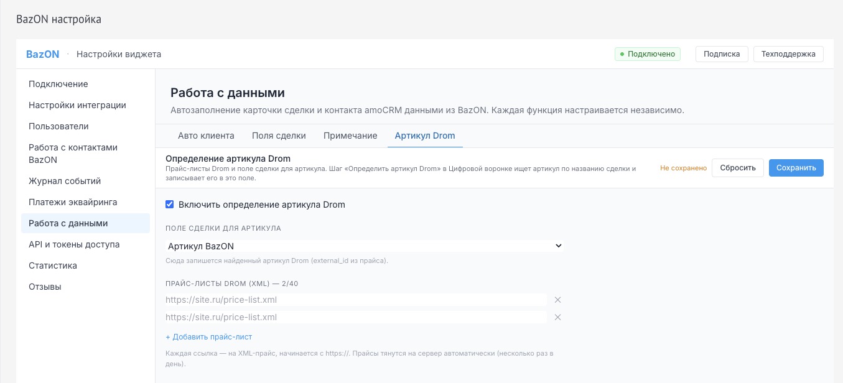Open 'Статистика' in the sidebar
The image size is (843, 383).
(x=86, y=265)
